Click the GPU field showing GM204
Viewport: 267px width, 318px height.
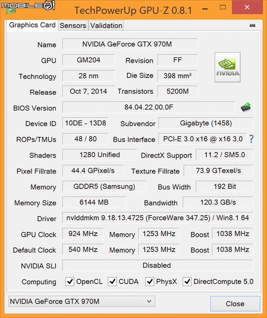pyautogui.click(x=89, y=60)
